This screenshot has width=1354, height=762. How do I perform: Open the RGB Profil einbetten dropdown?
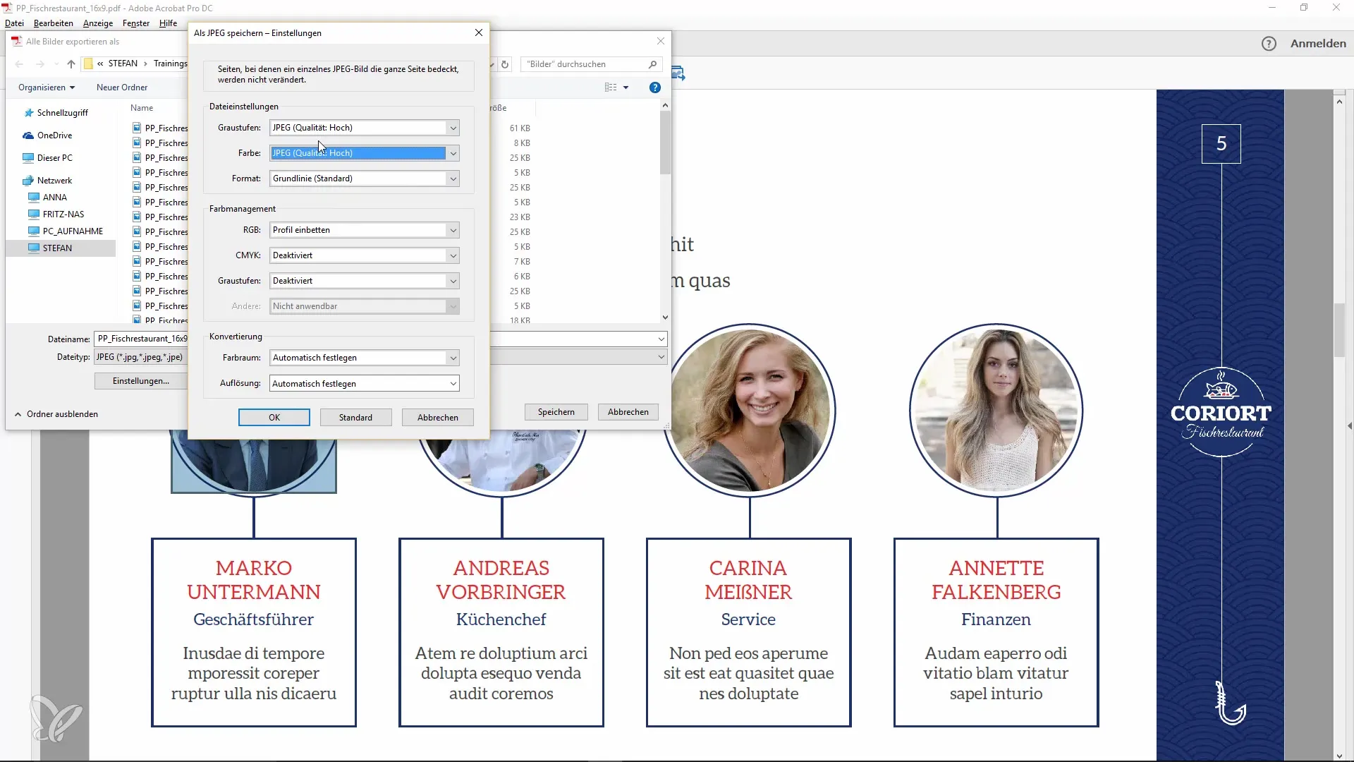[365, 230]
